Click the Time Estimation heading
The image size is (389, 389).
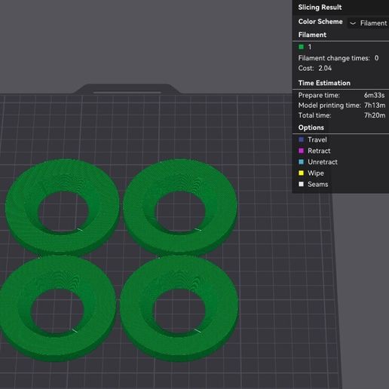tap(324, 83)
